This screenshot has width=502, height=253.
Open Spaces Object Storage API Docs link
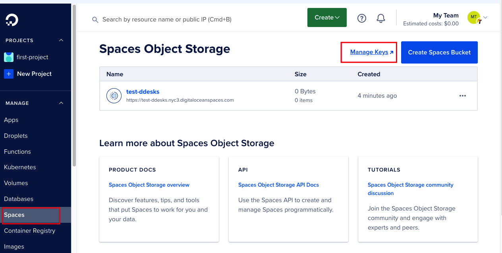(x=278, y=185)
